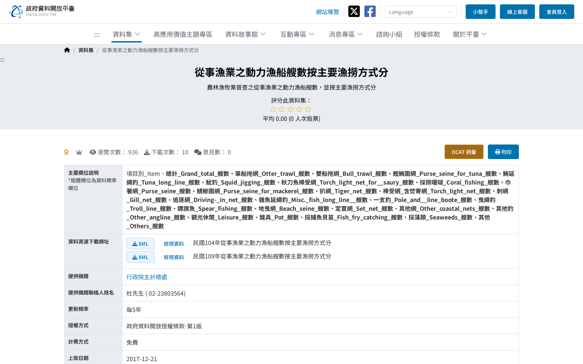Click the 會員登入 button
Image resolution: width=583 pixels, height=364 pixels.
tap(557, 12)
